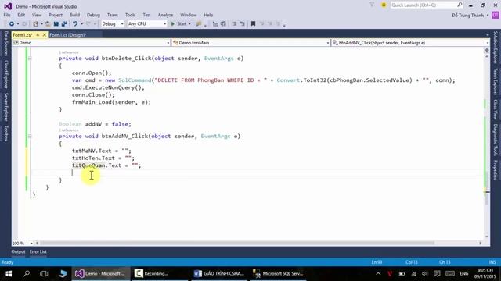Viewport: 501px width, 281px height.
Task: Open the File menu
Action: tap(7, 15)
